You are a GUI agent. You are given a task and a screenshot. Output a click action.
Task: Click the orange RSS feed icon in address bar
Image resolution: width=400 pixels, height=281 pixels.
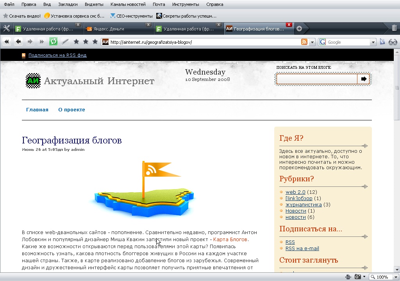(304, 42)
